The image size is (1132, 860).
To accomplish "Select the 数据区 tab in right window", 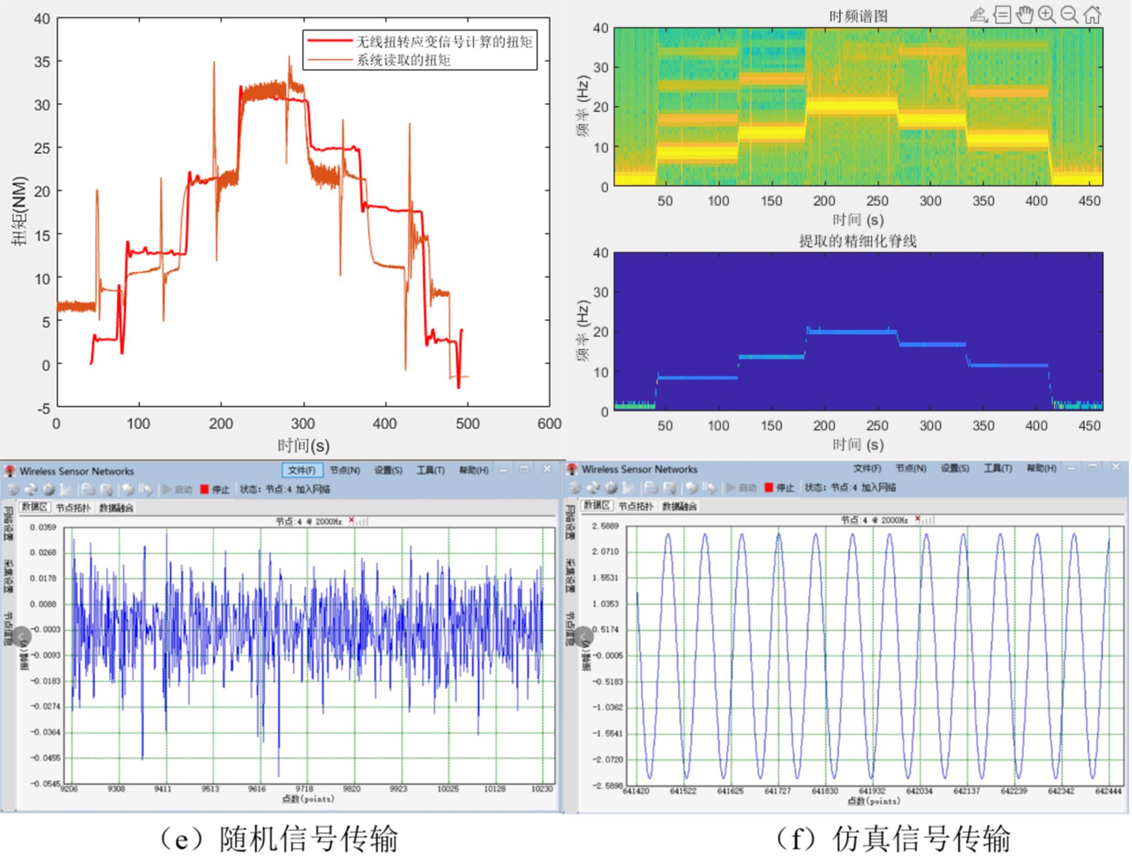I will pyautogui.click(x=597, y=506).
